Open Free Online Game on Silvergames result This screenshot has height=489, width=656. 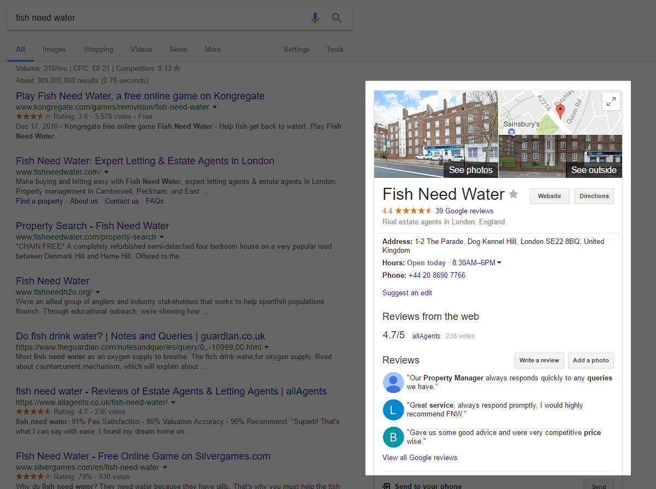pyautogui.click(x=143, y=456)
